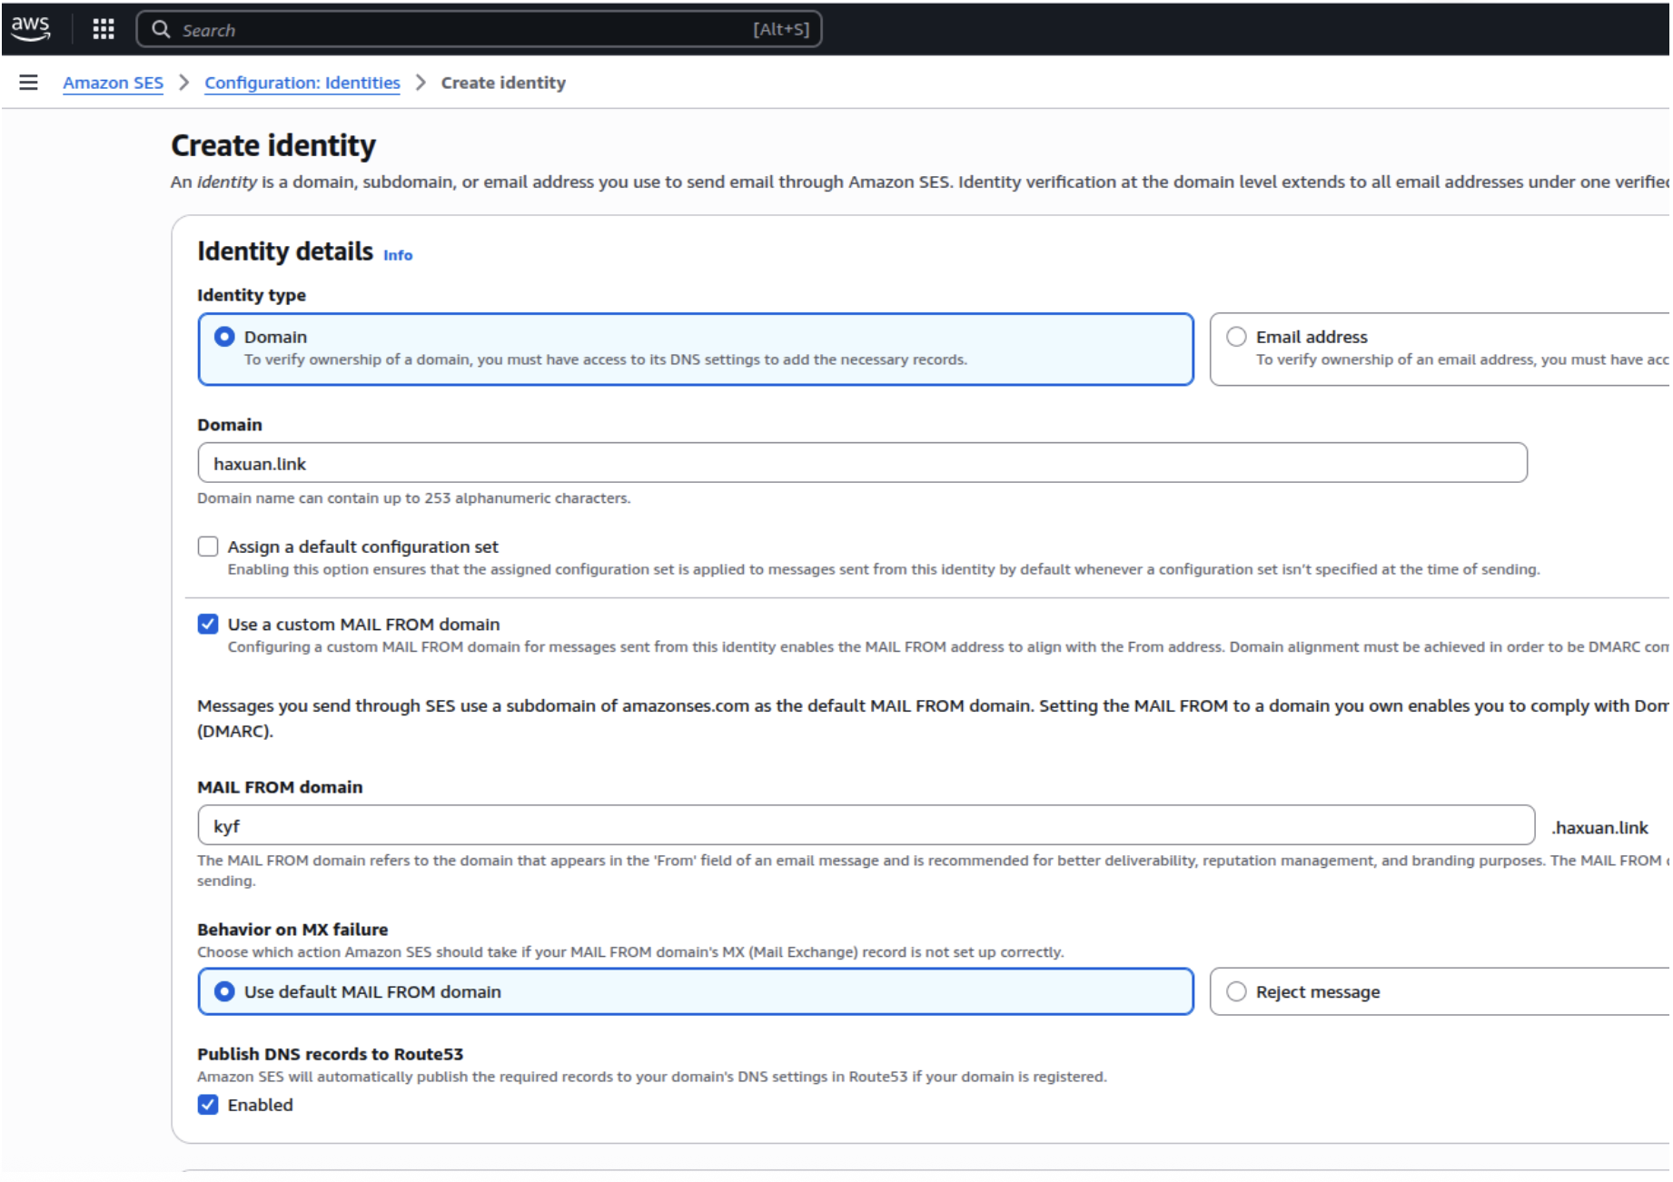The width and height of the screenshot is (1673, 1182).
Task: Click the Create identity page heading
Action: coord(273,145)
